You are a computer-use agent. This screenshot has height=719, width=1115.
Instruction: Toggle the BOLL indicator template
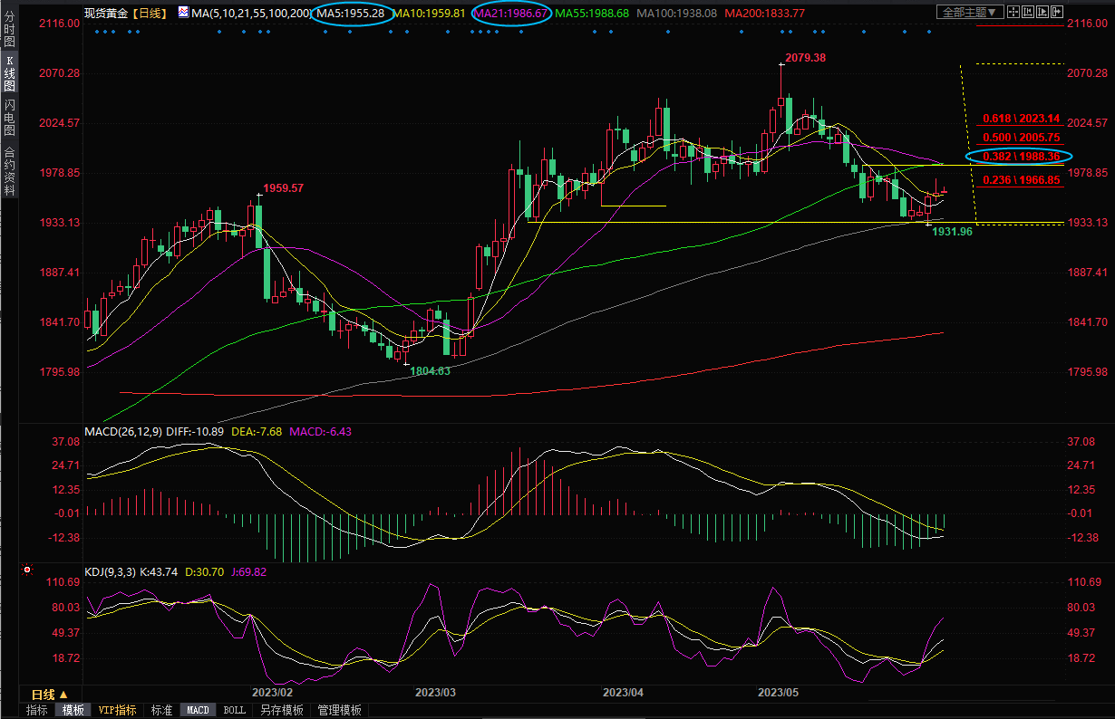[x=234, y=711]
